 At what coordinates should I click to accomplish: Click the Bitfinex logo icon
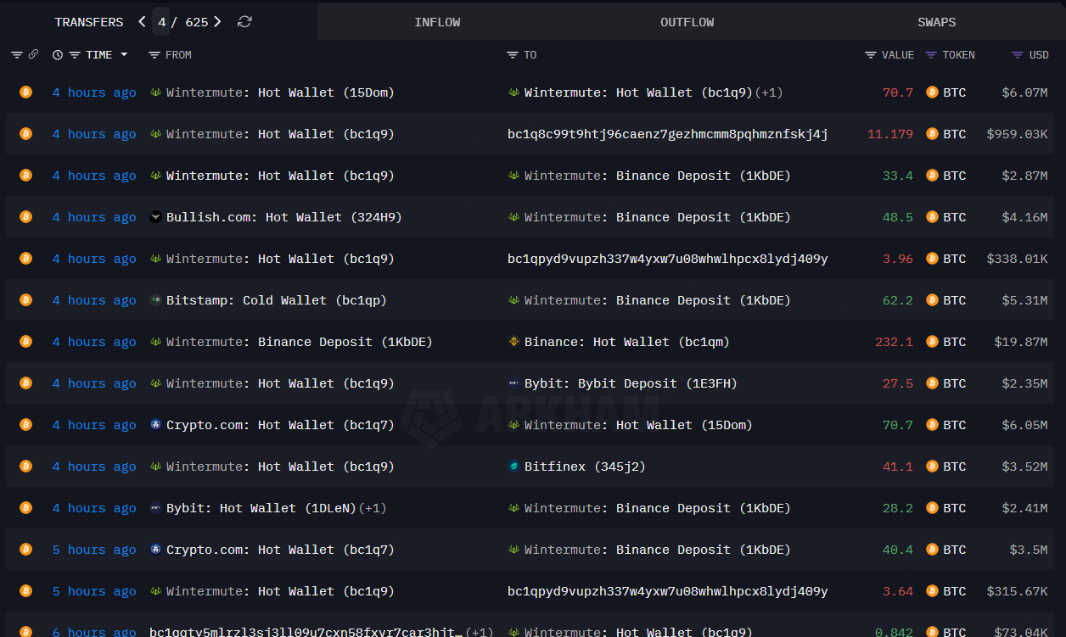point(513,467)
